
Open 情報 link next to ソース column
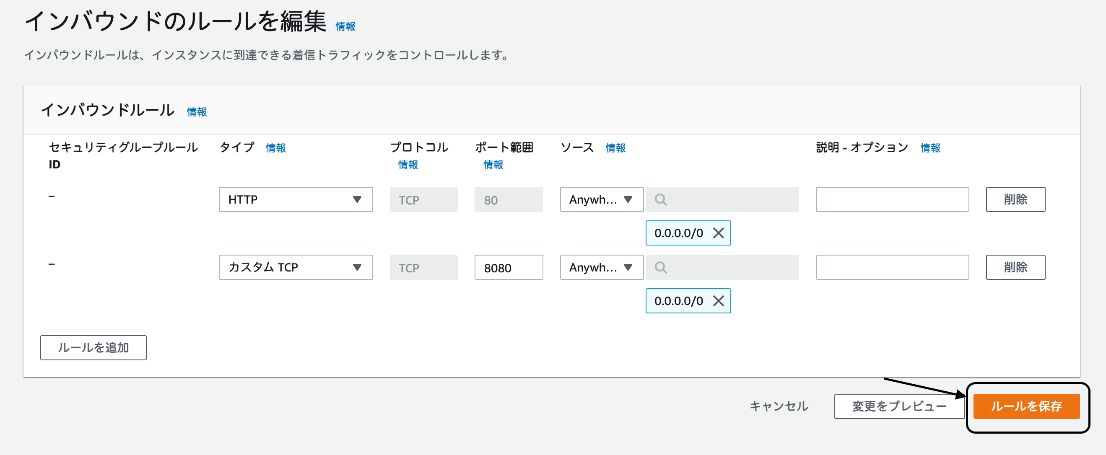tap(616, 148)
